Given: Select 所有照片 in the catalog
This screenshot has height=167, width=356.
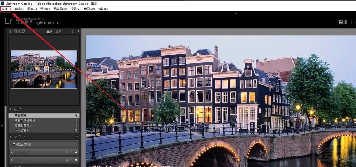Looking at the screenshot, I should click(44, 116).
